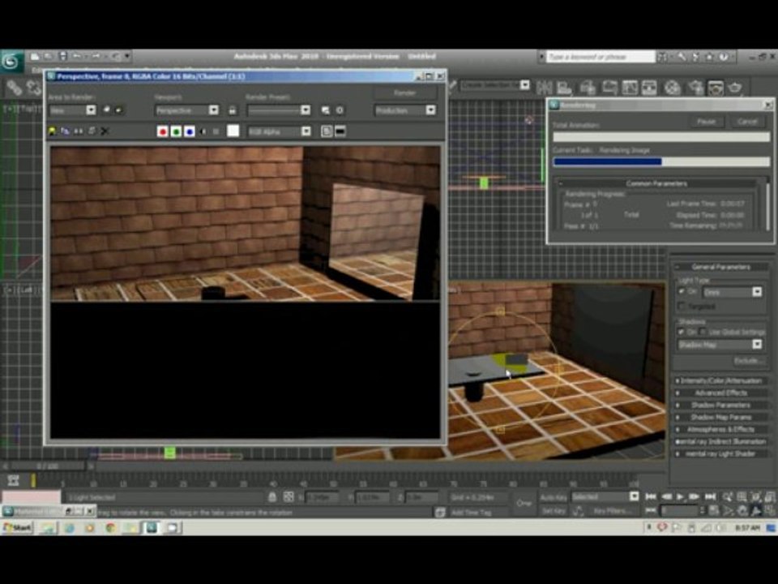Toggle the UI overlay button beside RGB Alpha
This screenshot has width=778, height=584.
coord(327,131)
